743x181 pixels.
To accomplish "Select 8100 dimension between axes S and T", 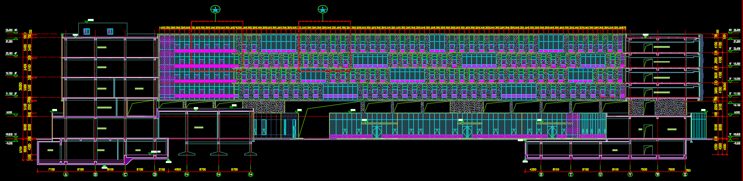I will point(556,169).
